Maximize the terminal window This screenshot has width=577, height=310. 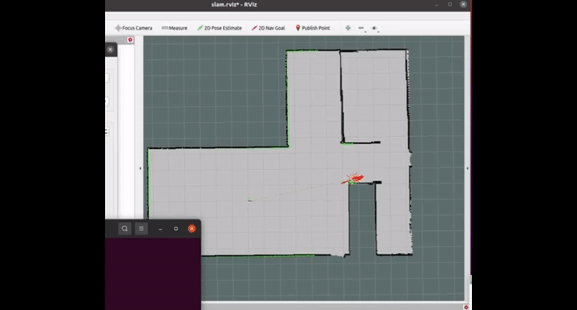tap(176, 229)
